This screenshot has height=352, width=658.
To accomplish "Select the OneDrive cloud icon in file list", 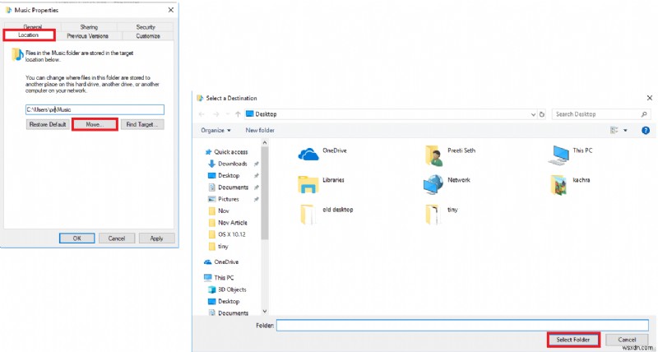I will (x=308, y=155).
